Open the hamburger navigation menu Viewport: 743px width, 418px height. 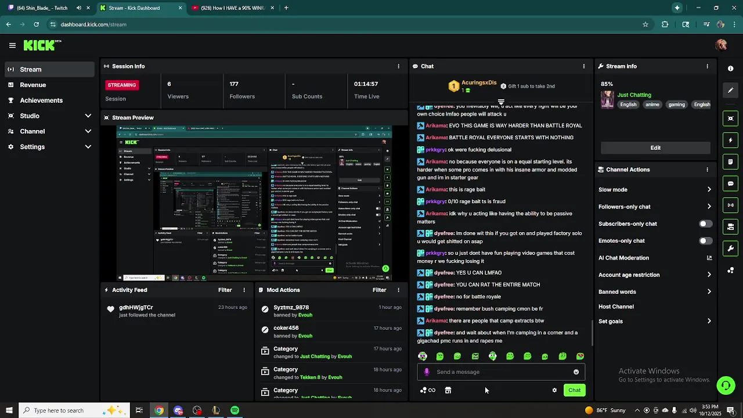tap(12, 45)
